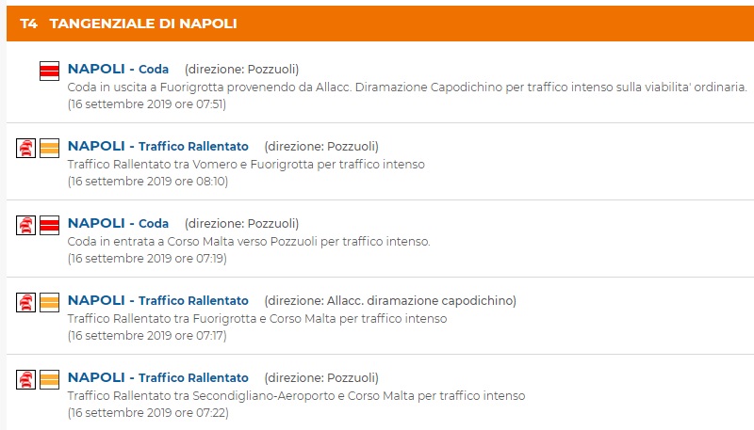
Task: Click the car icon on the Capodichino-direction row
Action: pos(26,302)
